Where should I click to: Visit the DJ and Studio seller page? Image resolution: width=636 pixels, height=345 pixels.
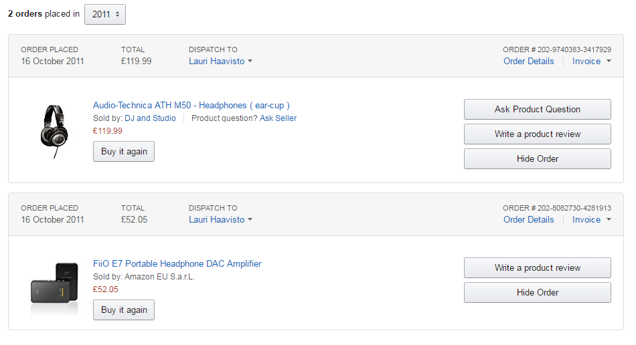point(150,118)
